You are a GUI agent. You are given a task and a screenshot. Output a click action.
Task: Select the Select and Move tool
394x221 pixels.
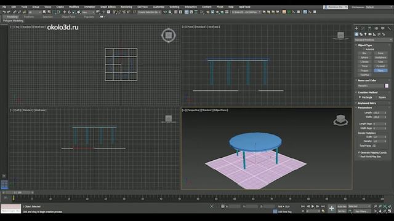[65, 12]
